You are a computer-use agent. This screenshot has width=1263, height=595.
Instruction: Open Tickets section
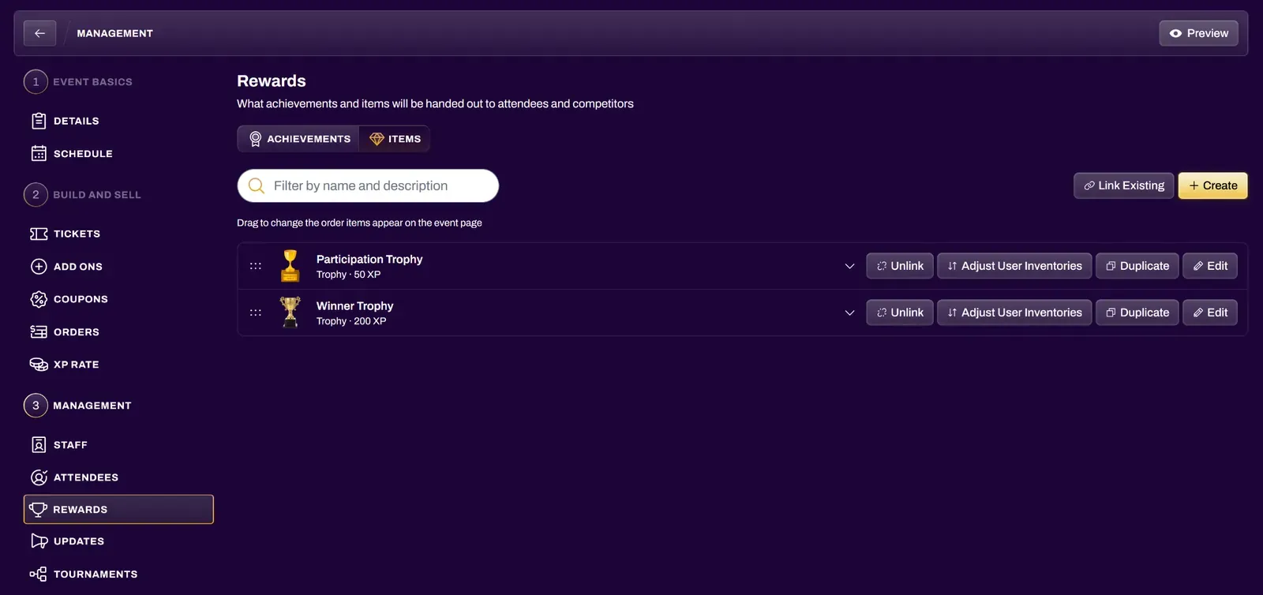tap(66, 234)
